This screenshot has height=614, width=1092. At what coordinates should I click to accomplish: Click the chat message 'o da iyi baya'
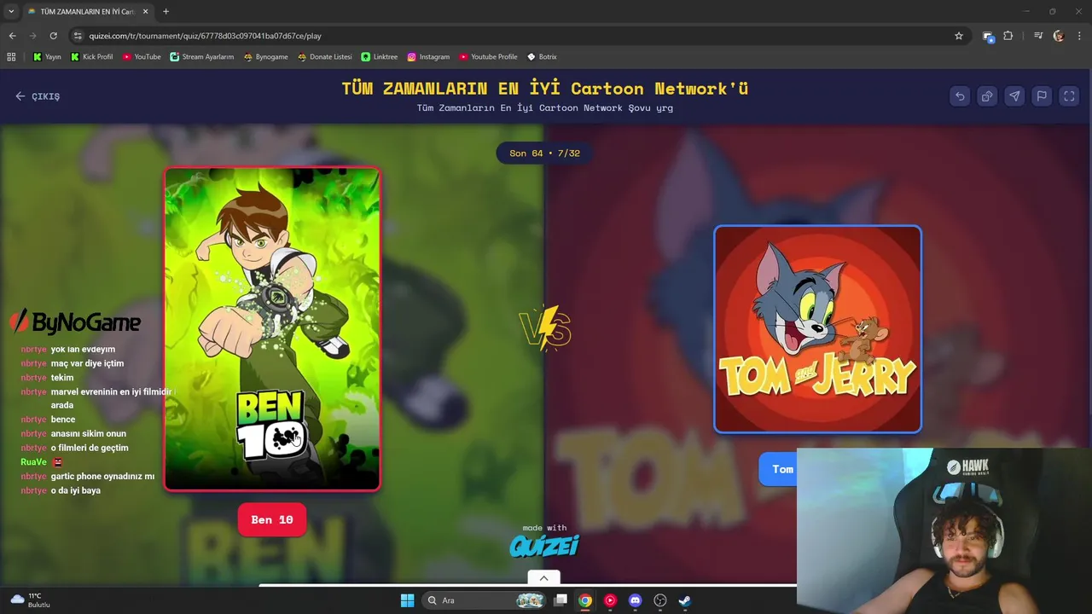[75, 491]
